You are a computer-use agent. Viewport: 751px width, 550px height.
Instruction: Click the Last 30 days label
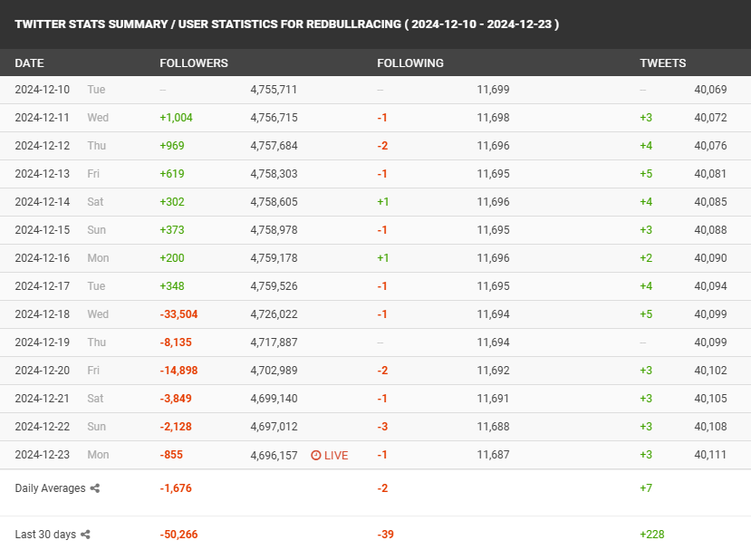click(x=45, y=535)
